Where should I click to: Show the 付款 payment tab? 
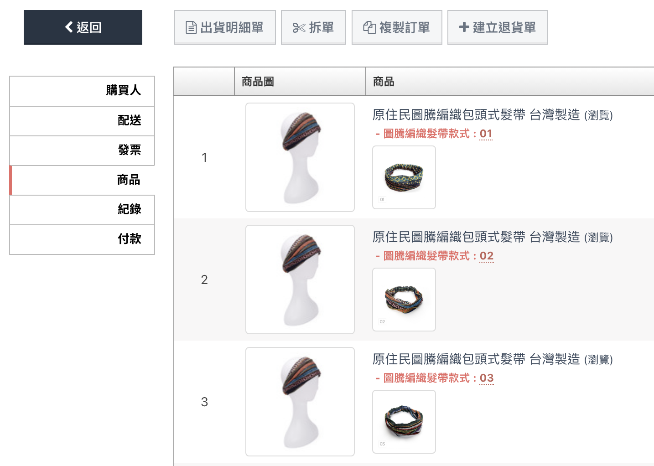(82, 239)
